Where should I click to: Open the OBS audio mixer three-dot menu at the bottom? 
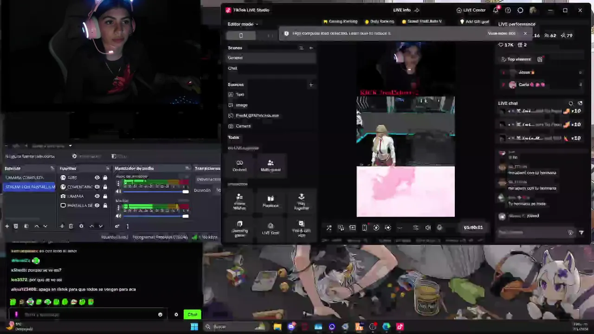pos(128,226)
